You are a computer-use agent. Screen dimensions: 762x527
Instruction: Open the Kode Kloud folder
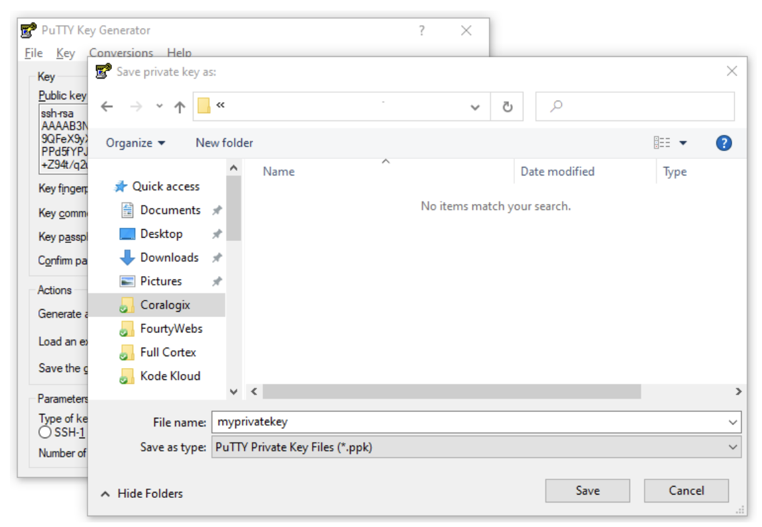click(x=170, y=376)
